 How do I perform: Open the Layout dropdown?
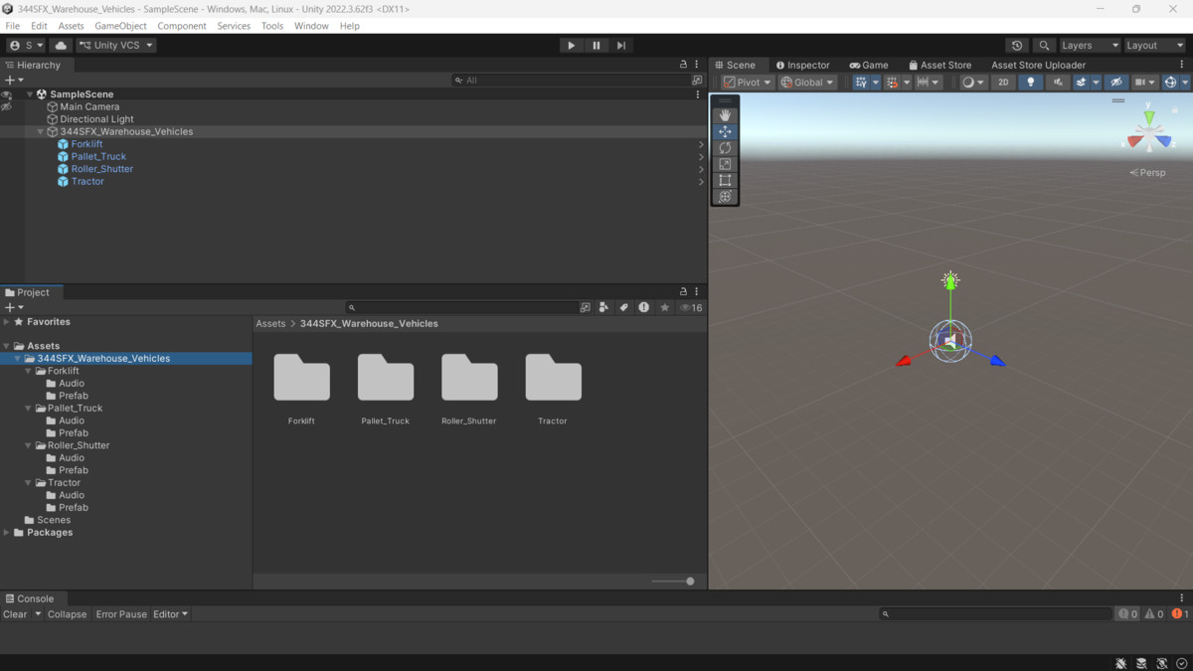1154,45
